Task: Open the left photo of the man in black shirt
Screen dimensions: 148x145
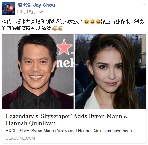Action: point(38,72)
